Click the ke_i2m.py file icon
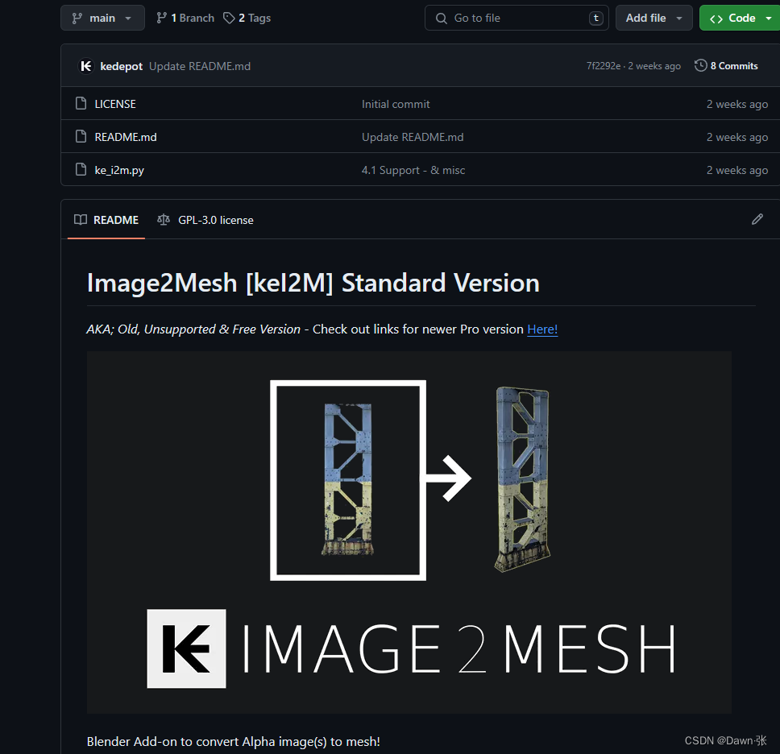The height and width of the screenshot is (754, 780). 81,169
